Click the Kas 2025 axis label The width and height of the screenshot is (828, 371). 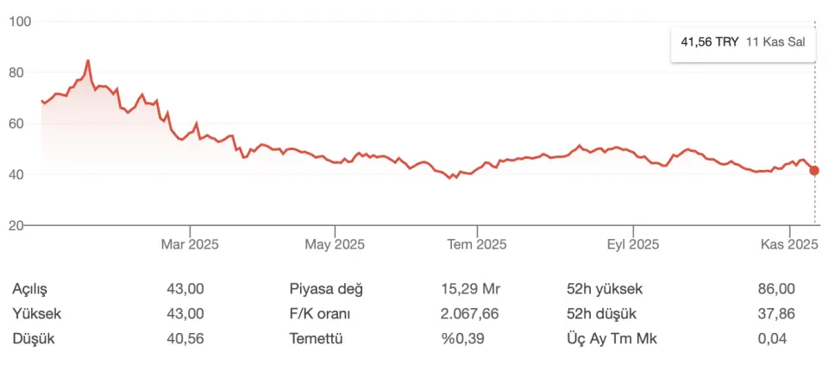point(788,245)
